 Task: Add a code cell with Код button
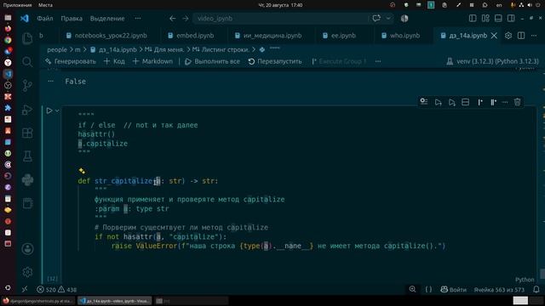tap(114, 61)
